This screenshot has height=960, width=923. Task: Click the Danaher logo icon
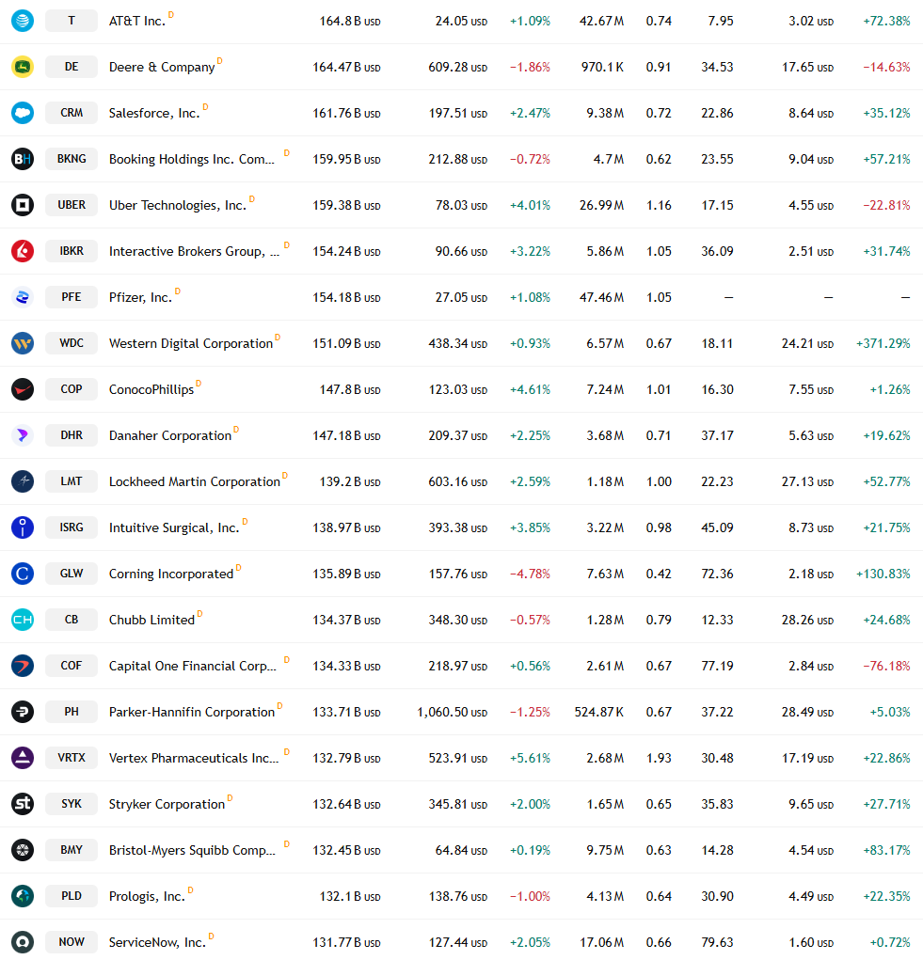tap(23, 435)
